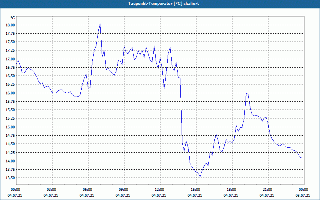The width and height of the screenshot is (320, 200).
Task: Click the 18:00 time label
Action: click(232, 190)
